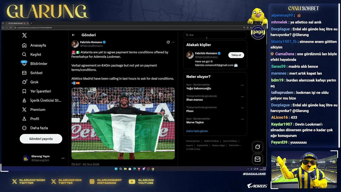Screen dimensions: 341x192
Task: Open Profil page
Action: click(x=31, y=119)
